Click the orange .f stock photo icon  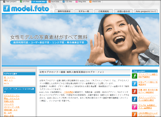point(135,114)
